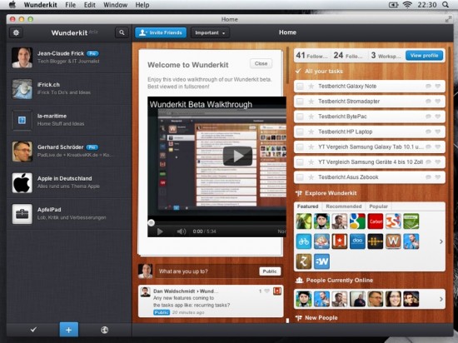Open the brown Z featured workspace icon

click(x=304, y=261)
